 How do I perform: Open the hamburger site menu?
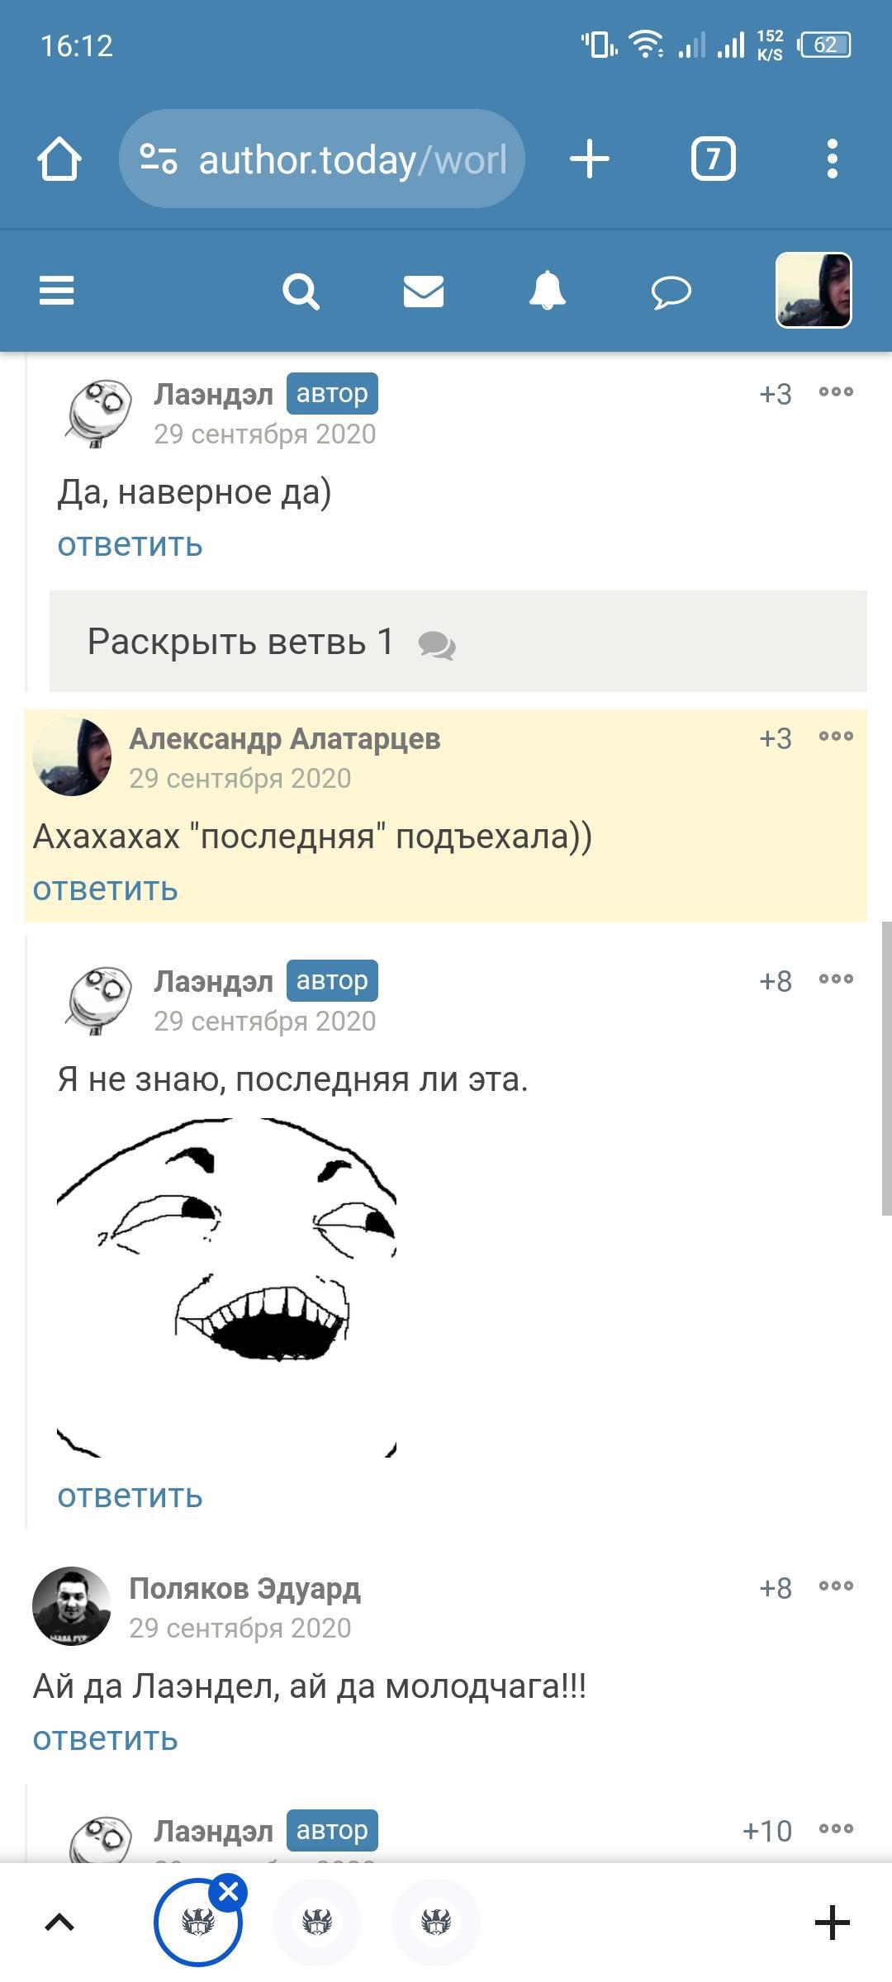point(56,291)
